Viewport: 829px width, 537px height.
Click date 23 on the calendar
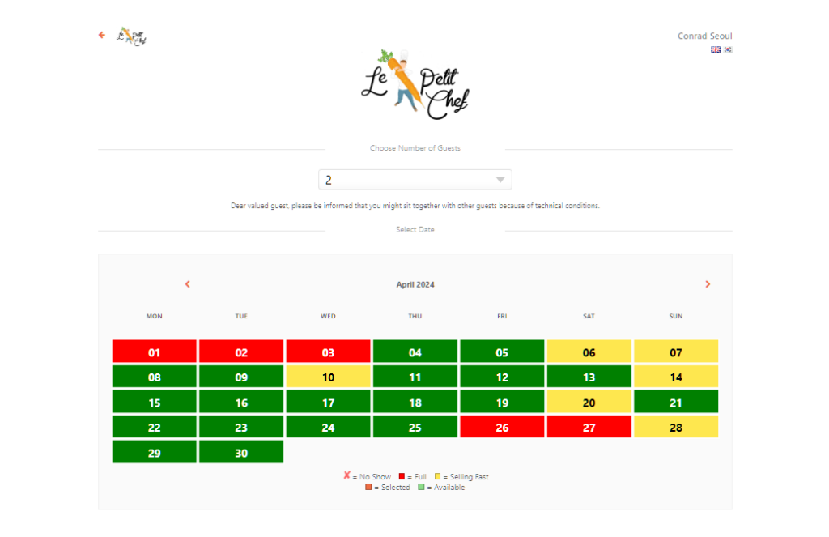point(241,426)
